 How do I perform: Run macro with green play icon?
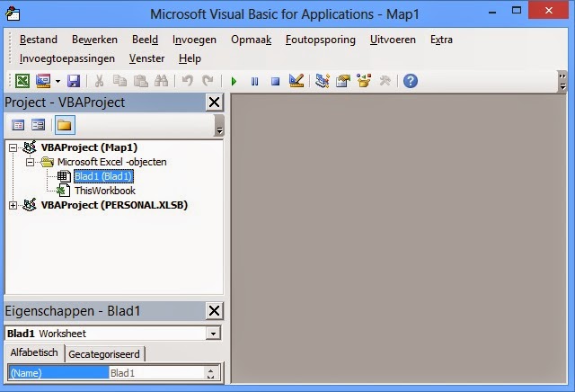234,81
